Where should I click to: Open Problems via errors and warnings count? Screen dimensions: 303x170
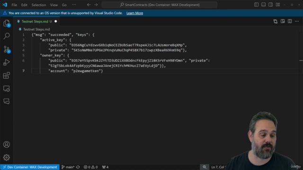point(90,167)
